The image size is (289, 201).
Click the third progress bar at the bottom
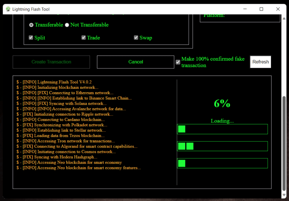[x=222, y=163]
